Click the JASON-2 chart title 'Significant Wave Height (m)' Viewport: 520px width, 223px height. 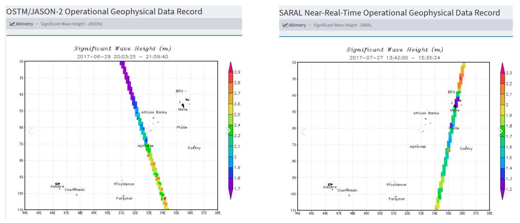[x=123, y=48]
